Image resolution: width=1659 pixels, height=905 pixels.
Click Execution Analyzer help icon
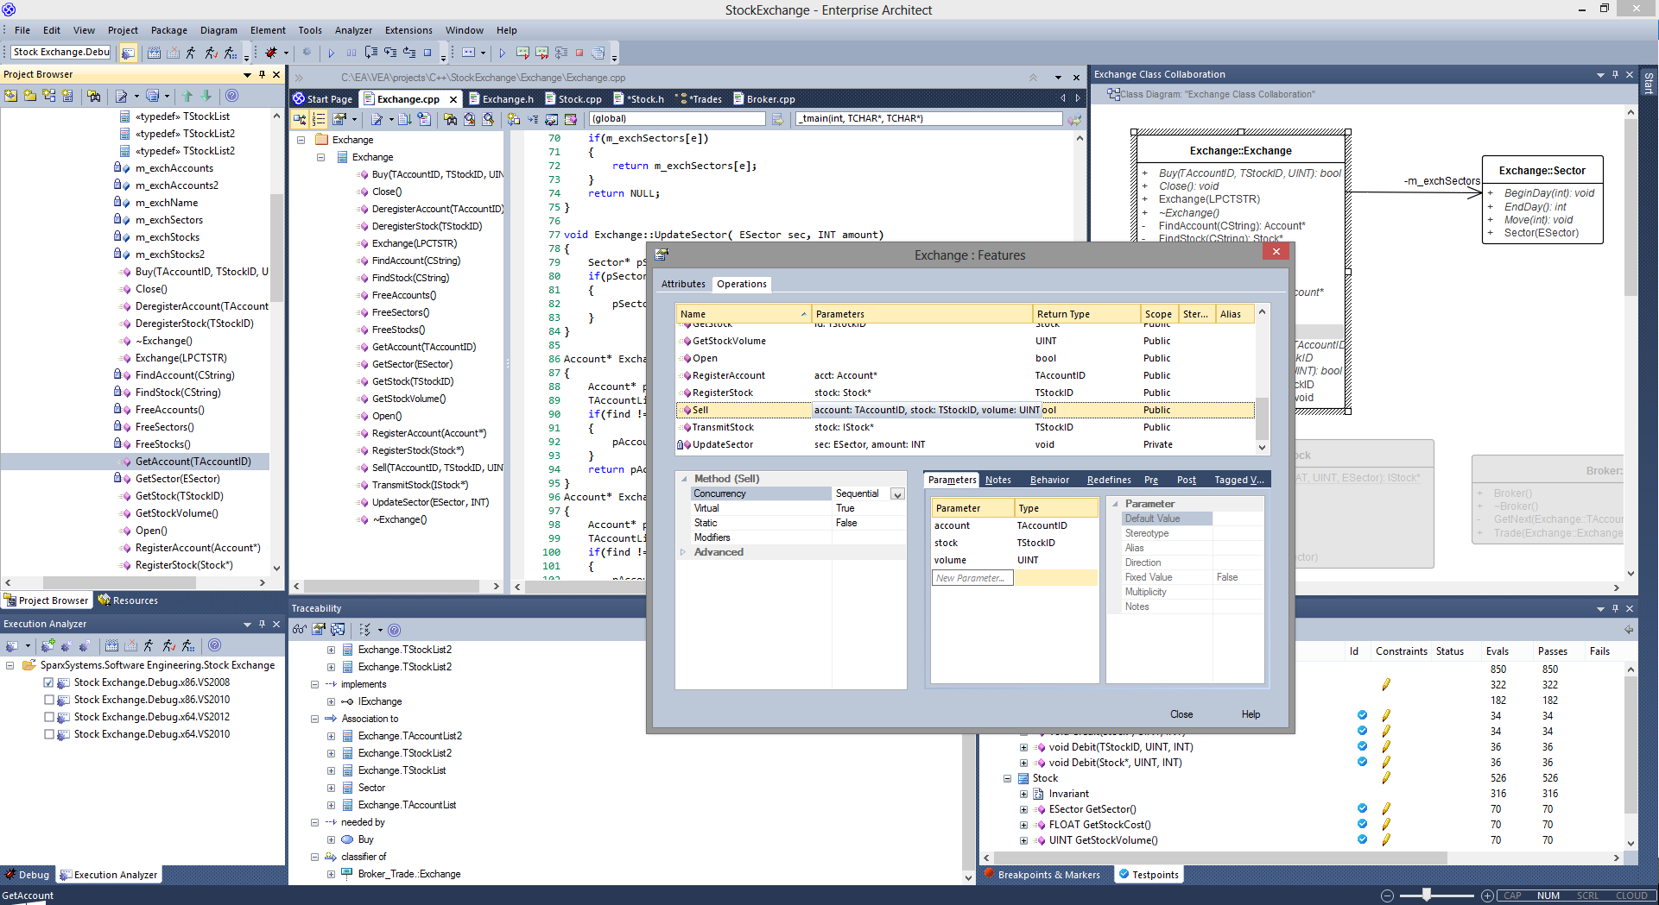[215, 645]
